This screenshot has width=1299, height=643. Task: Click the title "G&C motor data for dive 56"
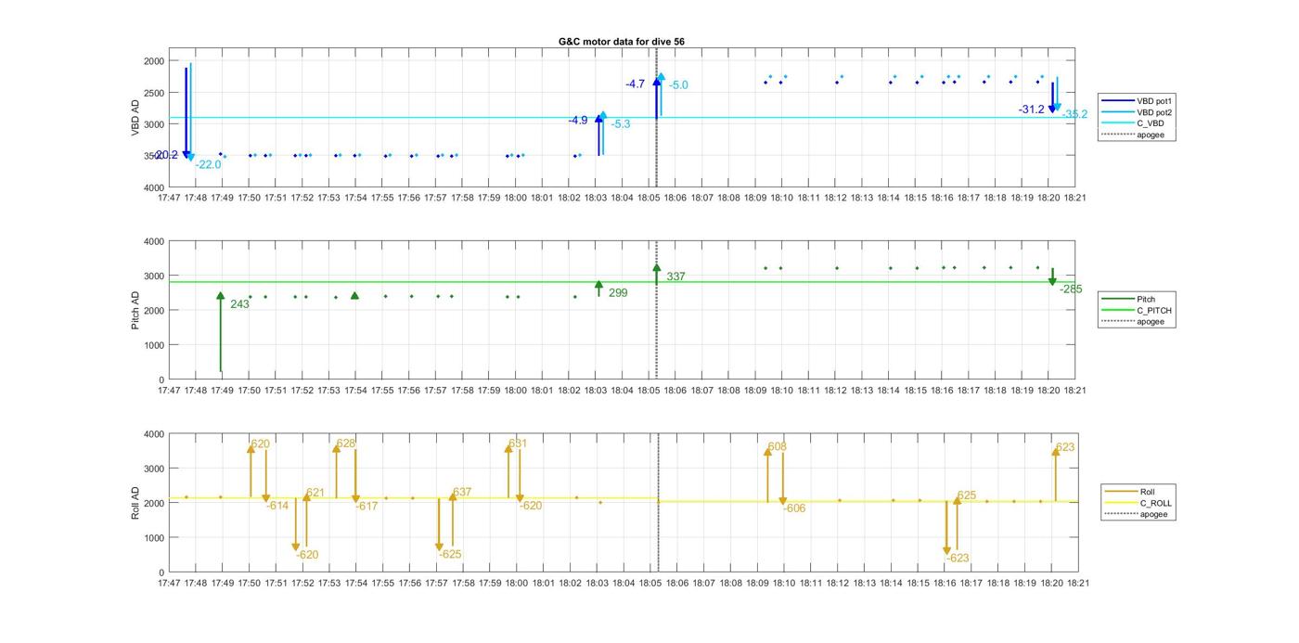pyautogui.click(x=622, y=42)
